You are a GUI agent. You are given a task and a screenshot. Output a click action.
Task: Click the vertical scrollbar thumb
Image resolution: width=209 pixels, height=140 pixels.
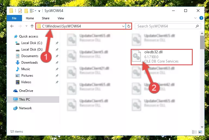coord(202,42)
